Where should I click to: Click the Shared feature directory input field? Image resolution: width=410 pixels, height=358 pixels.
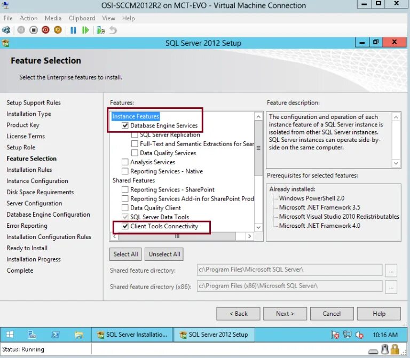coord(289,269)
